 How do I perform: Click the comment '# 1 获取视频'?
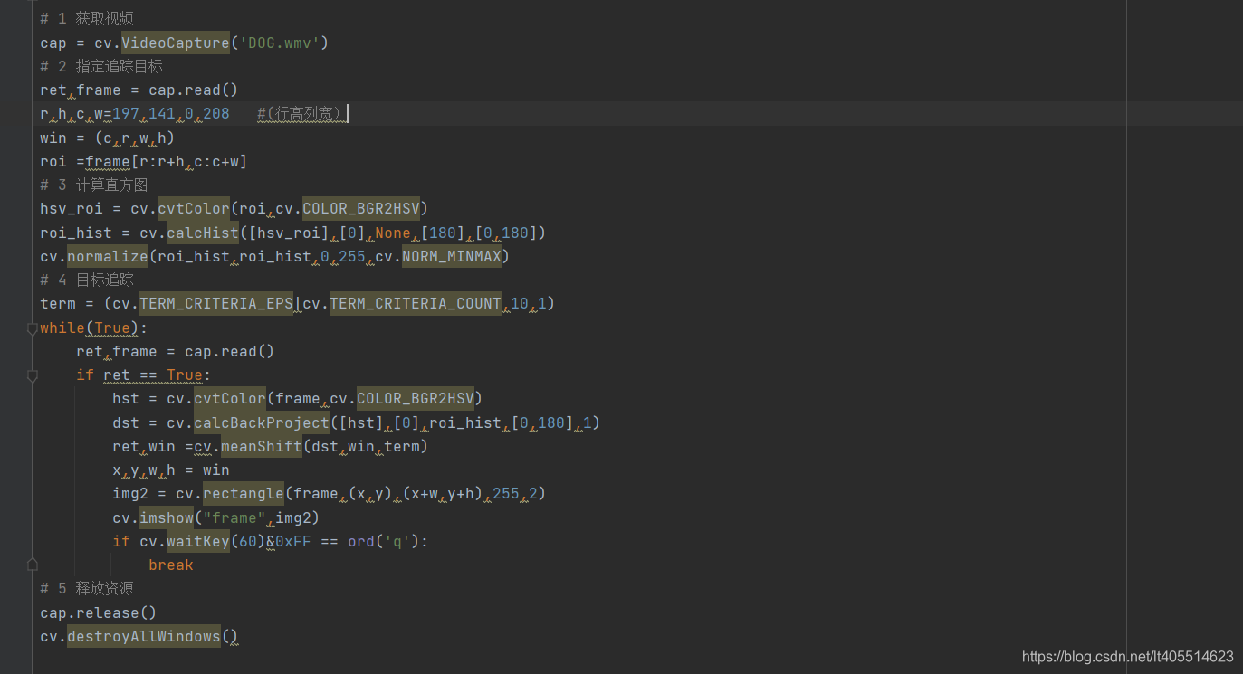click(x=88, y=19)
